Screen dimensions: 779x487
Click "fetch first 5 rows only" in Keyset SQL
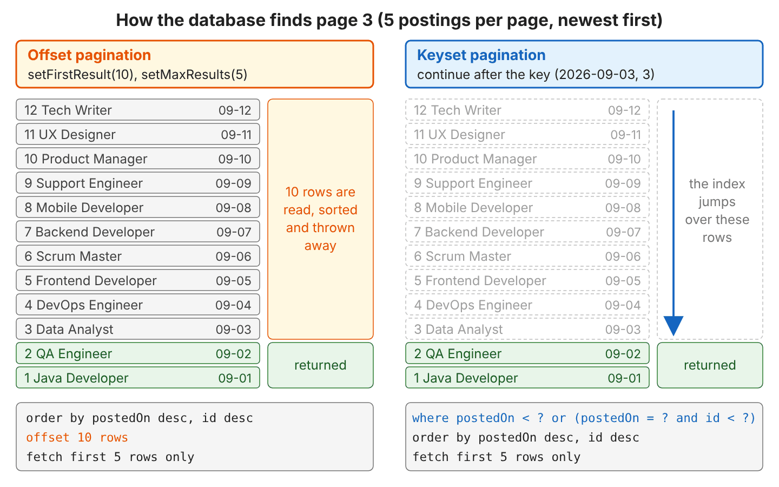497,457
